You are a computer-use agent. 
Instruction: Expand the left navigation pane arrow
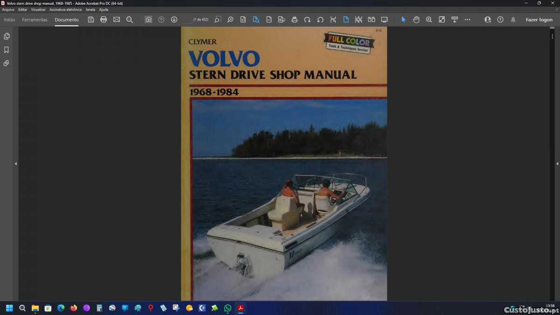click(16, 164)
